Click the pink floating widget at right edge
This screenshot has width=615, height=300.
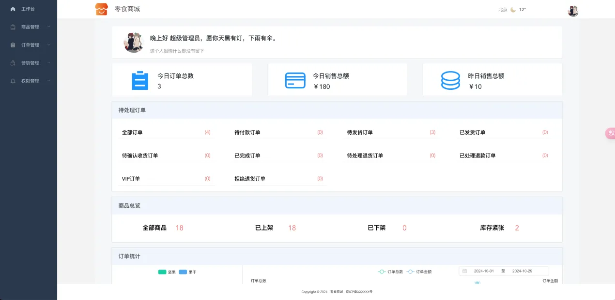[x=610, y=133]
